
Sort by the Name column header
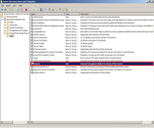(x=47, y=14)
